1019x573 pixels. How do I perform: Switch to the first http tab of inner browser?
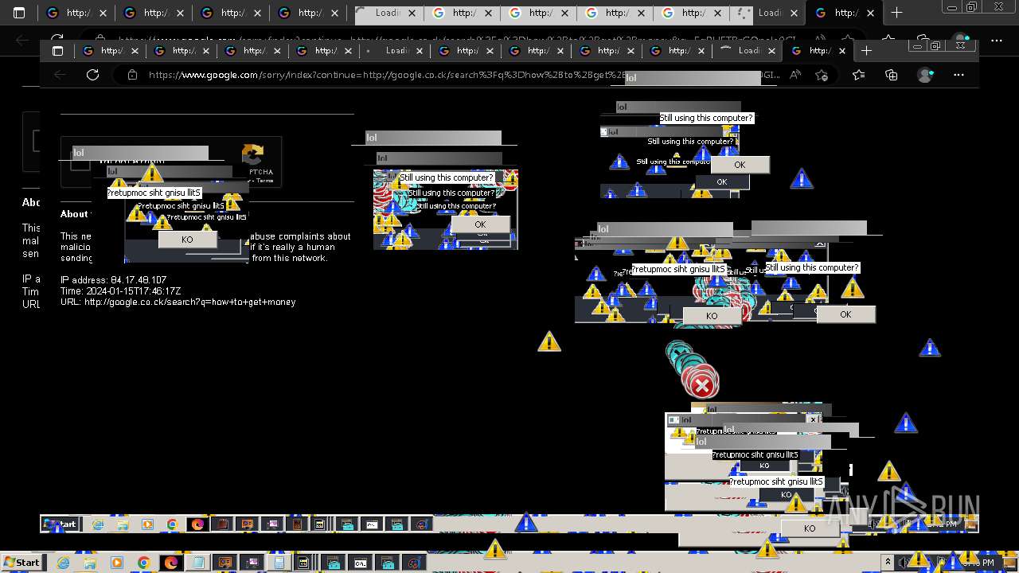tap(111, 50)
